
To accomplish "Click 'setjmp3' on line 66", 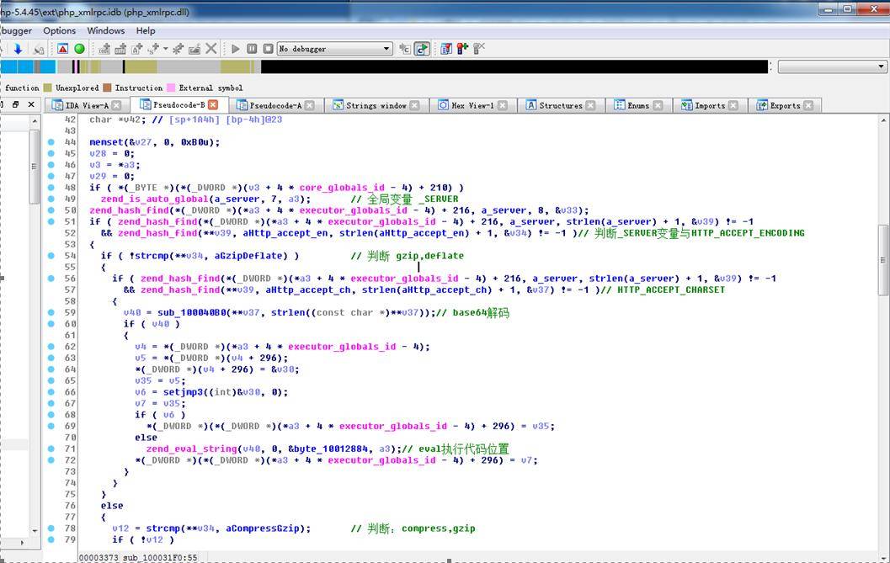I will coord(183,391).
